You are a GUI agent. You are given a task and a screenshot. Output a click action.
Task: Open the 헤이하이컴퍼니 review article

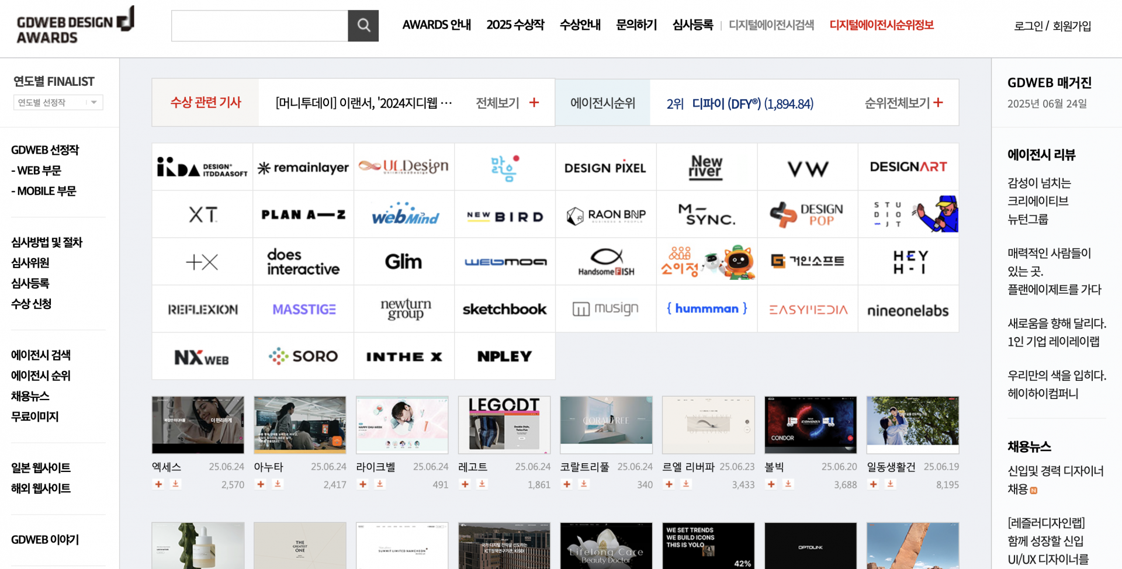[x=1057, y=384]
